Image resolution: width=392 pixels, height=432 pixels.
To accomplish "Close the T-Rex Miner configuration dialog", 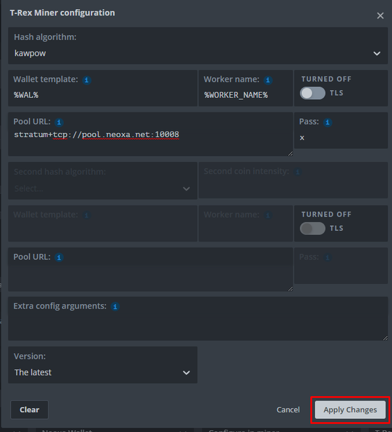I will tap(380, 16).
